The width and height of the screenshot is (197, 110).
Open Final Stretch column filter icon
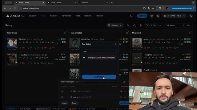point(127,33)
